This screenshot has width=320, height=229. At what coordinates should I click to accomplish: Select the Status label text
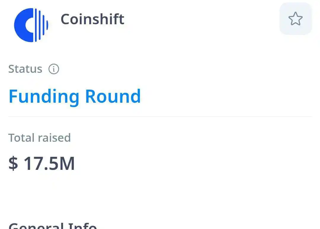(x=25, y=69)
